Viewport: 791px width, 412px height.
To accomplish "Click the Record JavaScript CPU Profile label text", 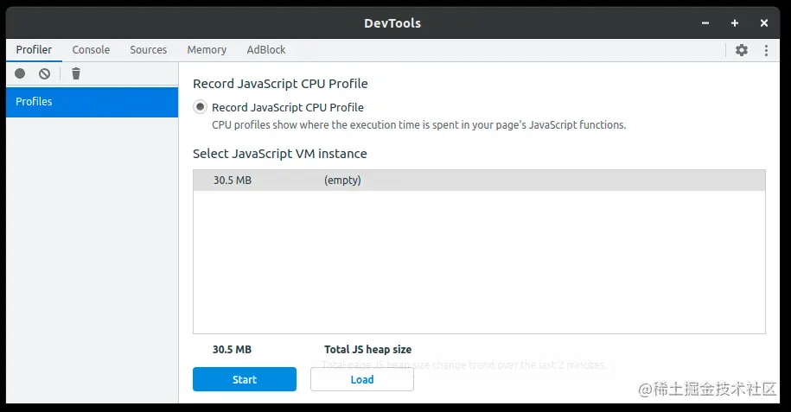I will point(288,107).
